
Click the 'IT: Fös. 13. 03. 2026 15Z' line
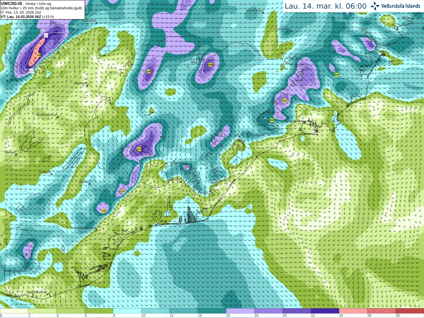pyautogui.click(x=21, y=12)
